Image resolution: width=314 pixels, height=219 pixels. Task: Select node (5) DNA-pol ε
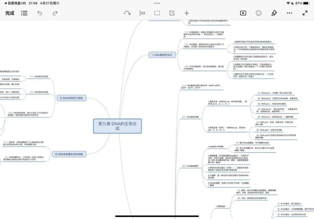tap(276, 117)
